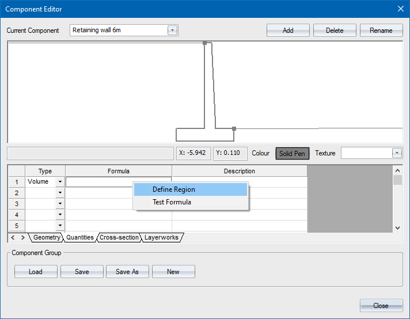Open the Layerworks tab
Screen dimensions: 410x319
tap(161, 237)
